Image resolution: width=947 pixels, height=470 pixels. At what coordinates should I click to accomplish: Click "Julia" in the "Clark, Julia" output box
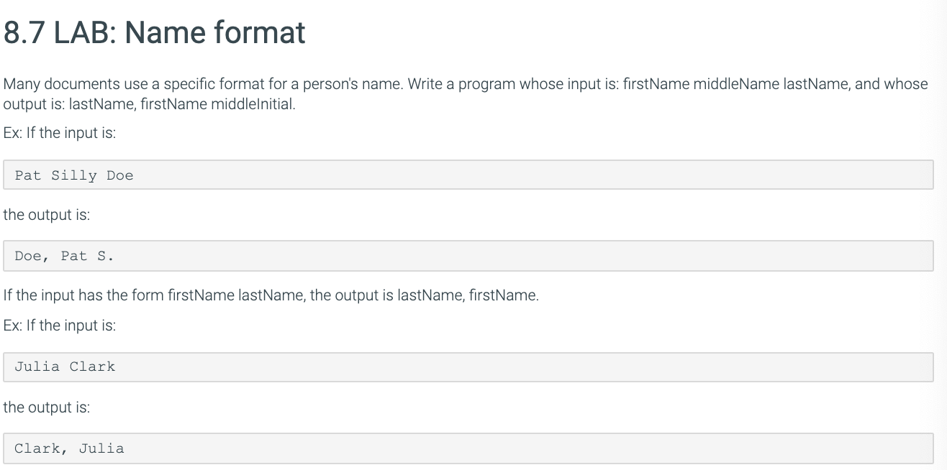pos(101,448)
